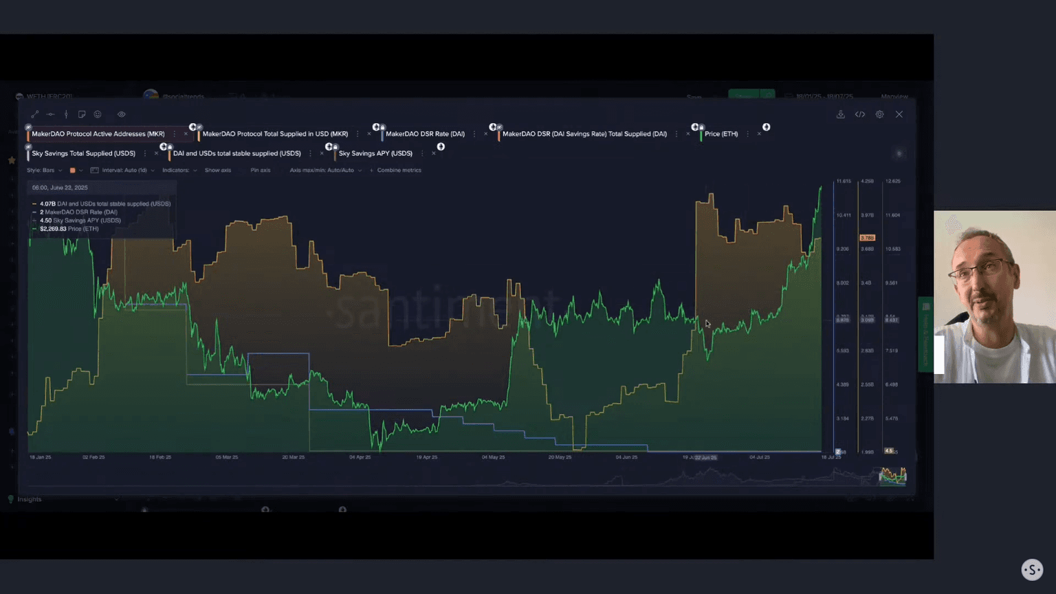Expand the Interval: Auto (1d) dropdown
The width and height of the screenshot is (1056, 594).
(124, 170)
